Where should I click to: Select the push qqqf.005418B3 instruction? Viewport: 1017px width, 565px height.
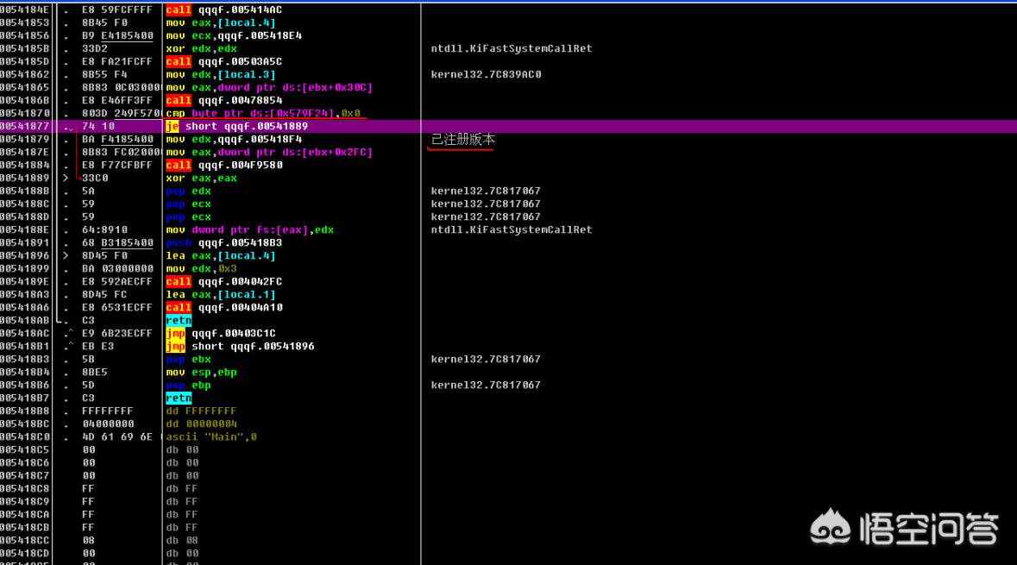point(223,243)
